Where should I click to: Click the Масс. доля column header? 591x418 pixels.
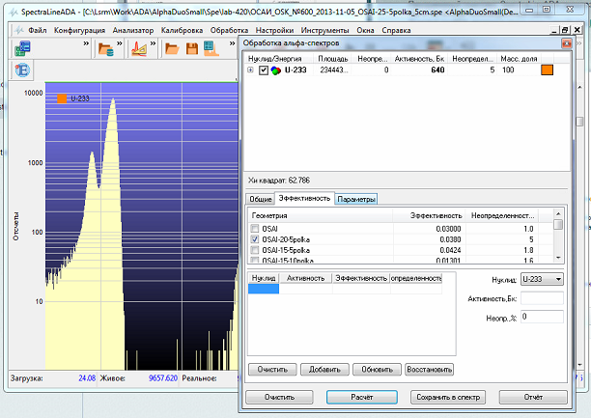[x=519, y=59]
